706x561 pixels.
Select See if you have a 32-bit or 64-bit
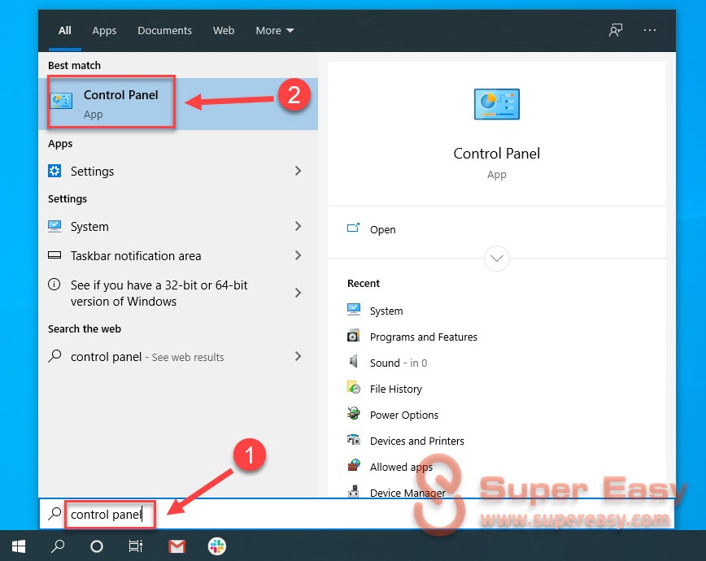click(178, 294)
